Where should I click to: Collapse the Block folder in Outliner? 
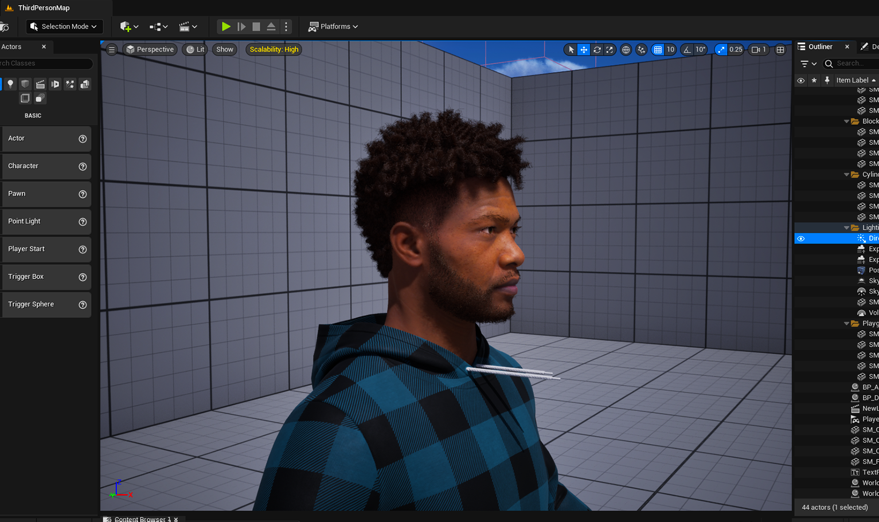coord(846,121)
